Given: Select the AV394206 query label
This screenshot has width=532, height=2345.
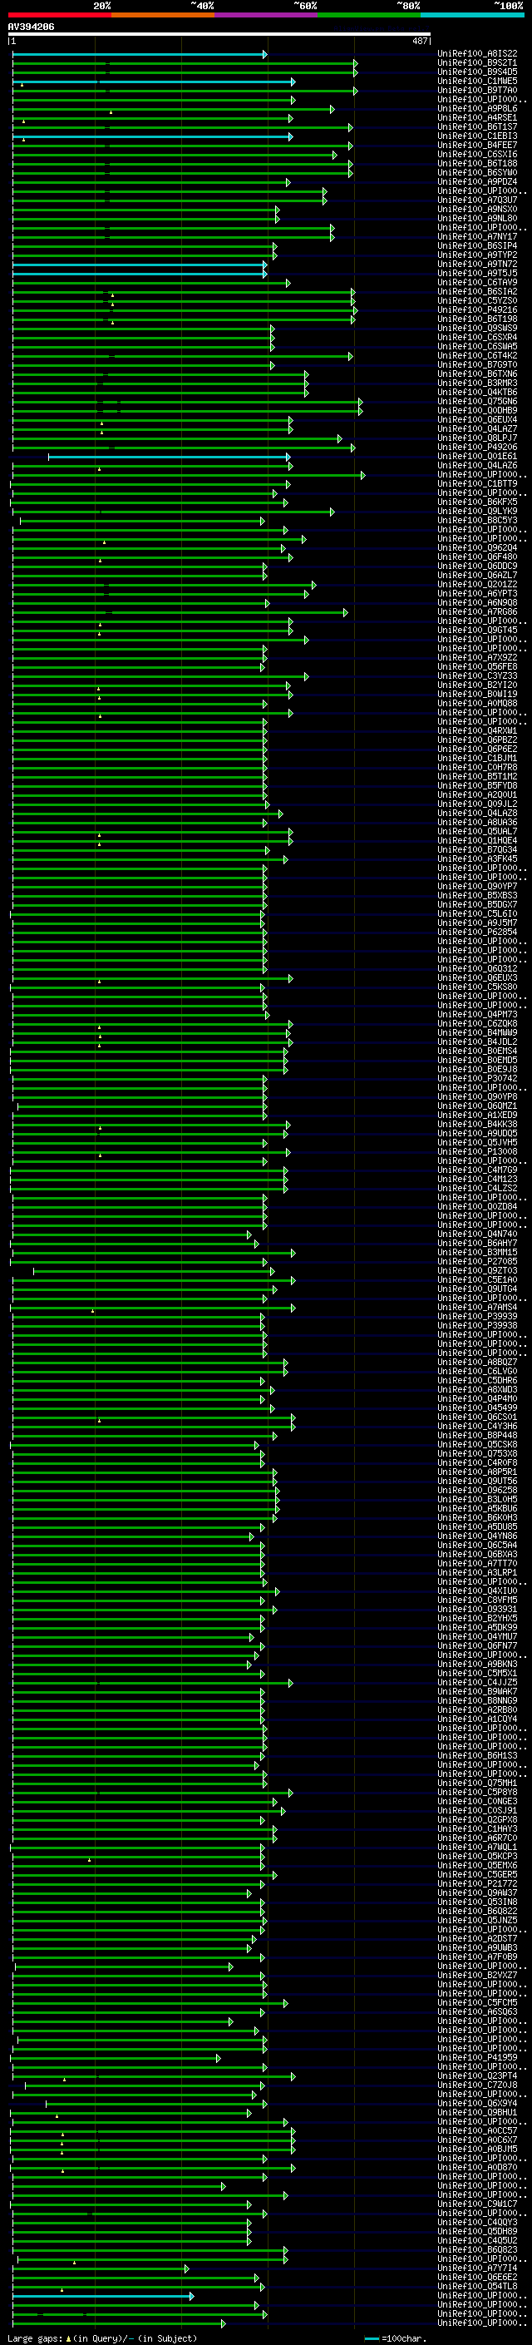Looking at the screenshot, I should 31,27.
